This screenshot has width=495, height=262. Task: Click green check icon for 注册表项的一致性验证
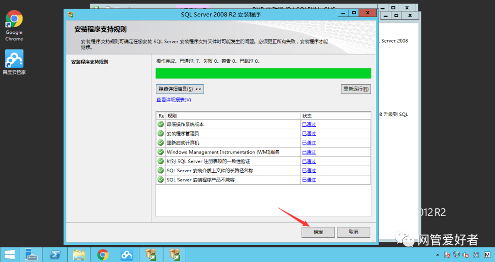161,161
